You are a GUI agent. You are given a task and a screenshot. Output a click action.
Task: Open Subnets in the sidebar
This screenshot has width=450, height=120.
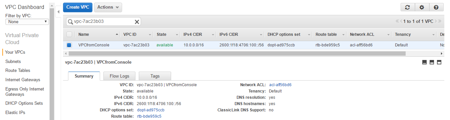(13, 61)
